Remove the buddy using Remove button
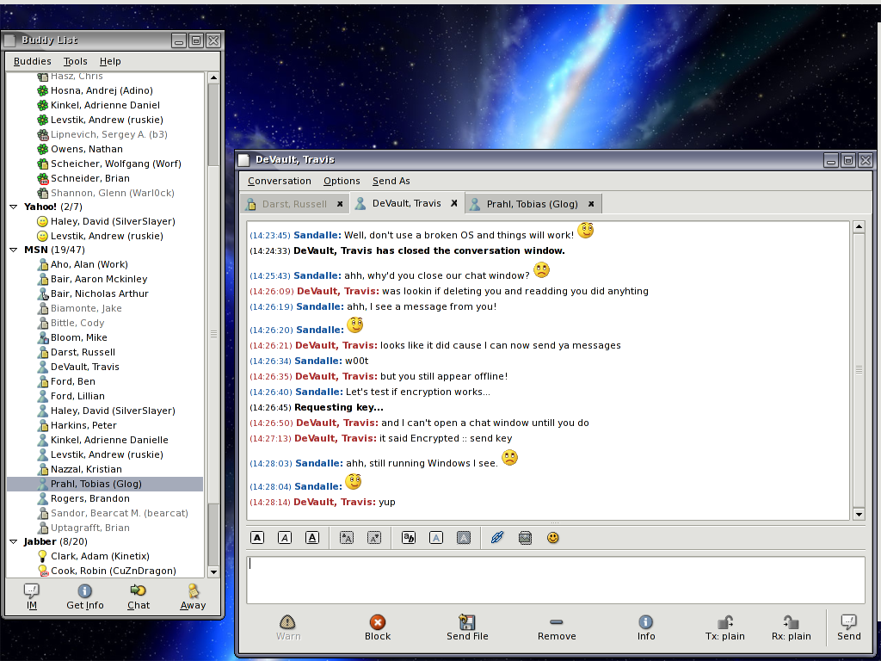 tap(557, 627)
